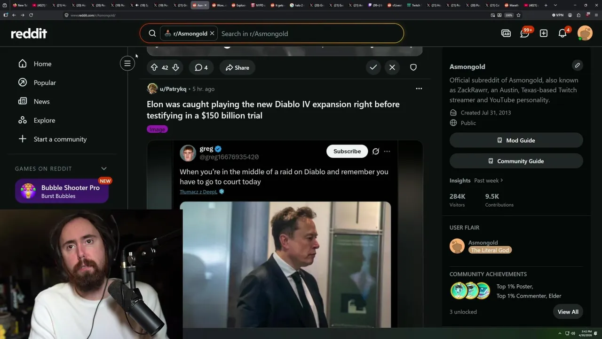The image size is (602, 339).
Task: Open the Mod Guide button
Action: click(516, 140)
